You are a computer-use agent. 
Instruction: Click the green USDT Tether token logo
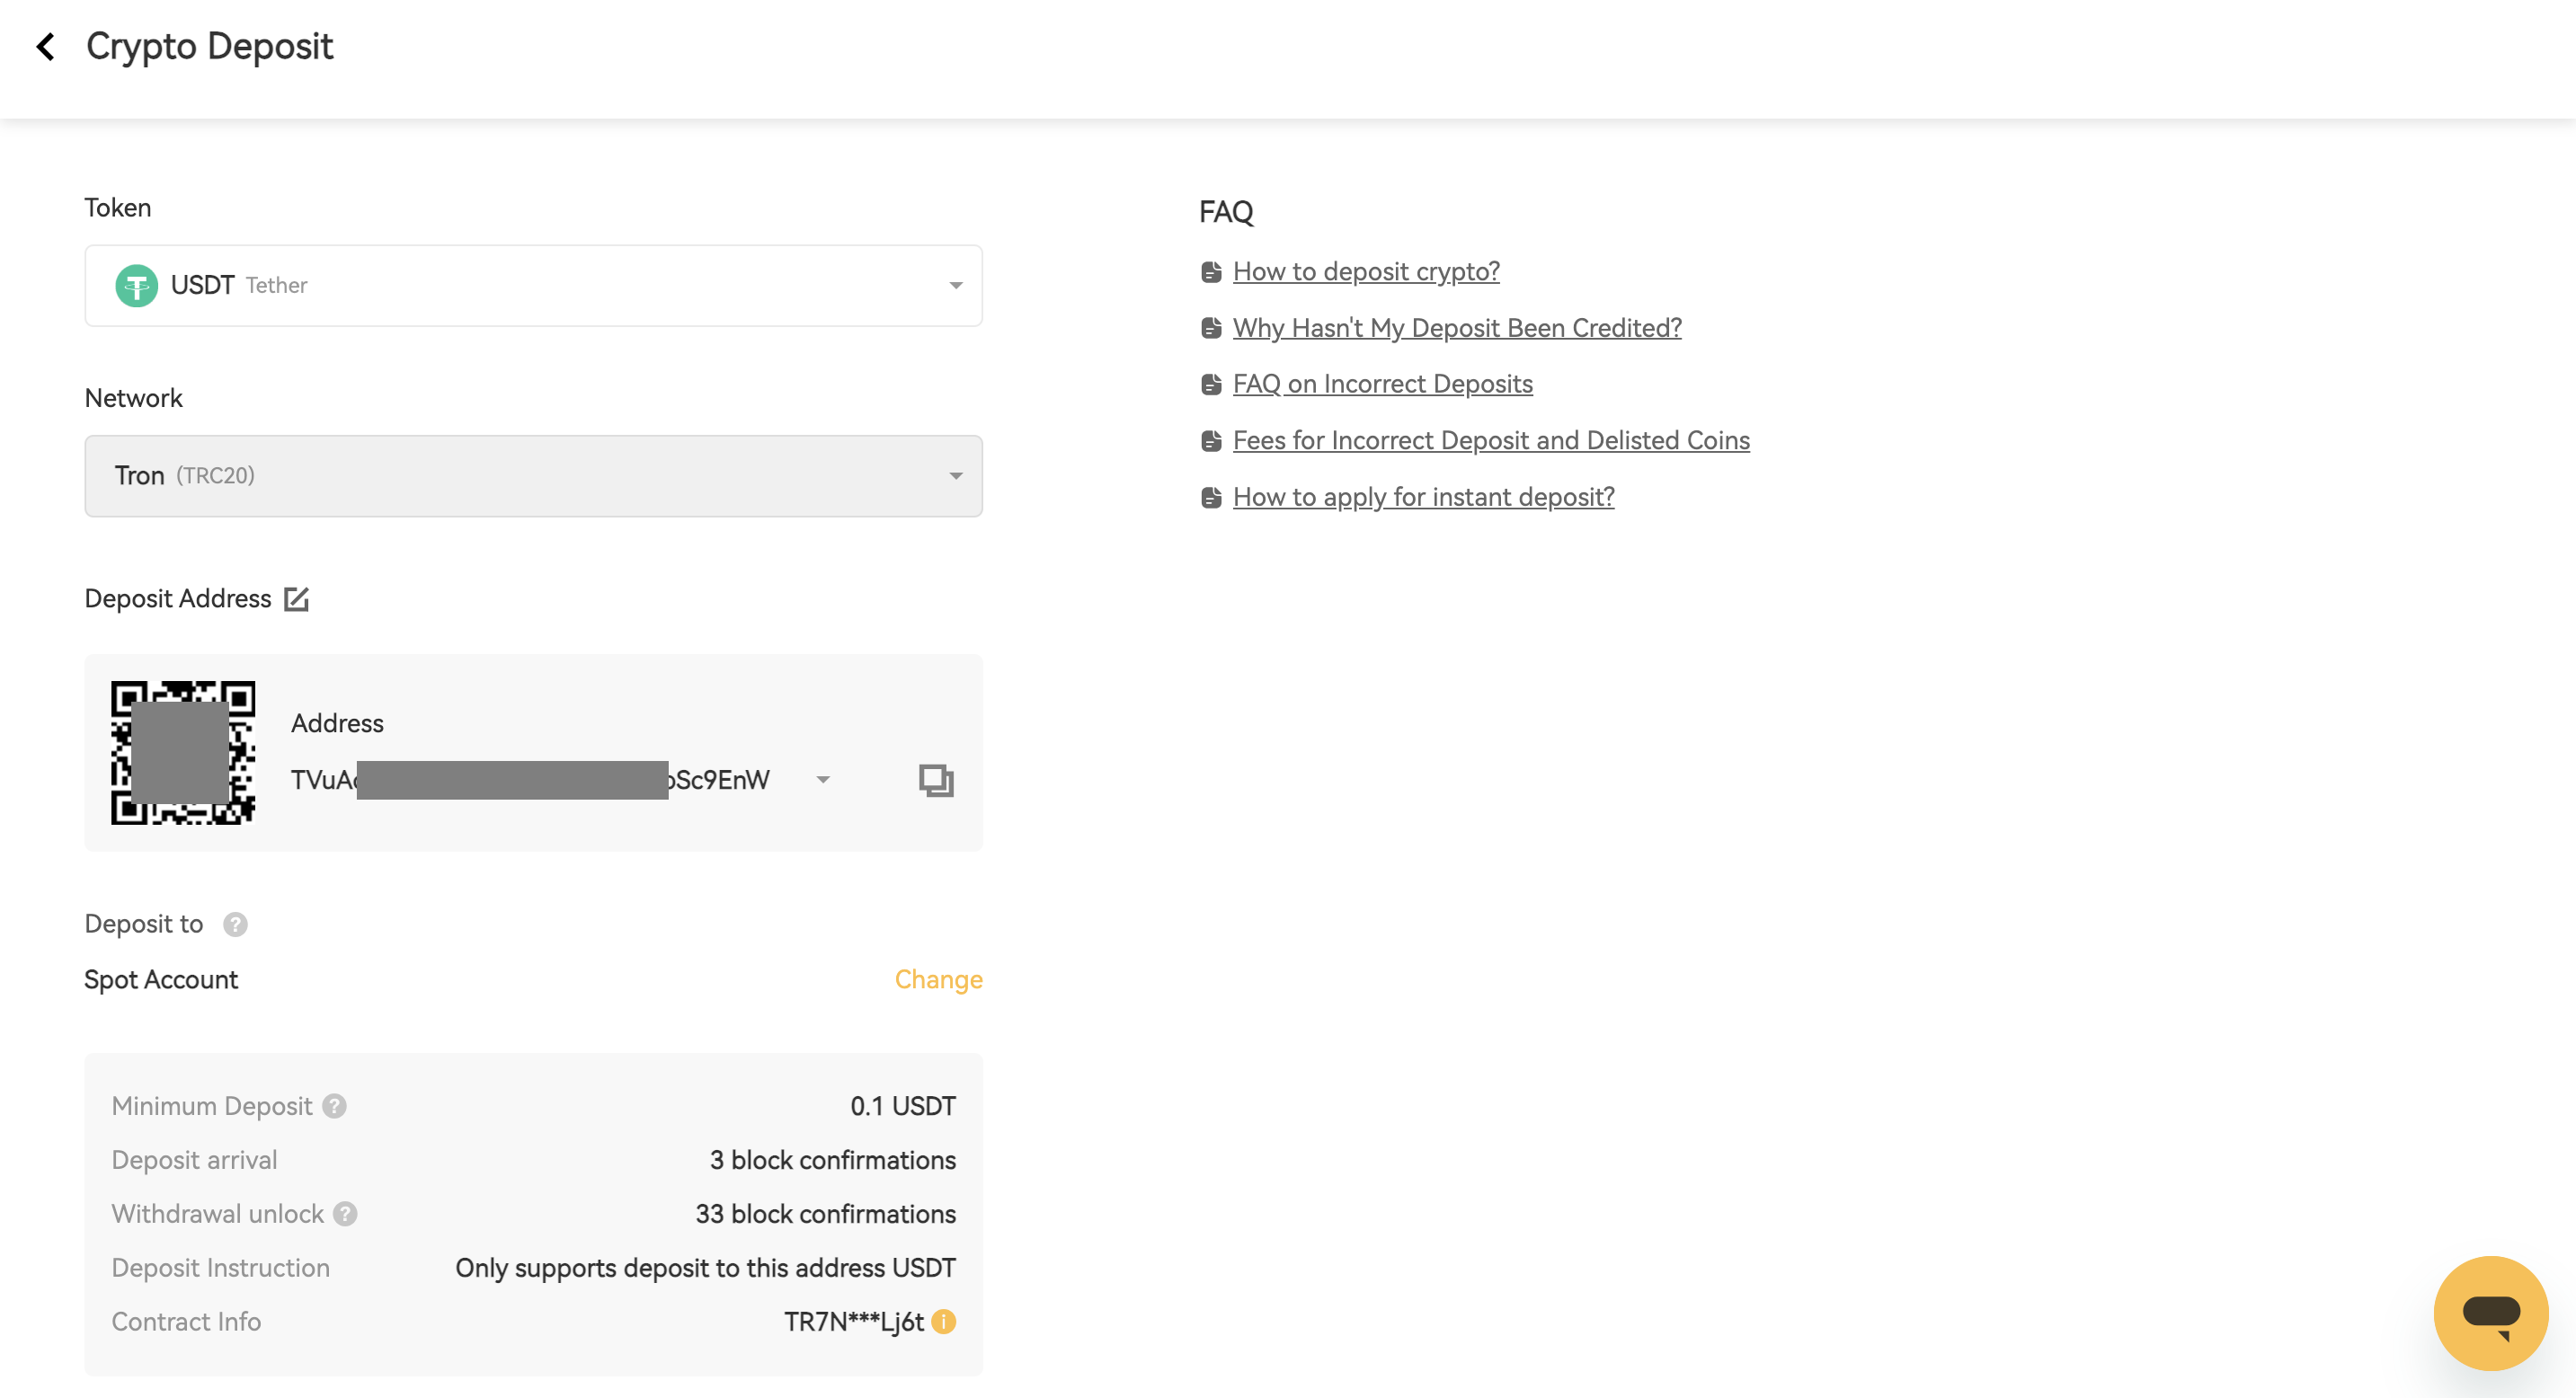point(137,286)
